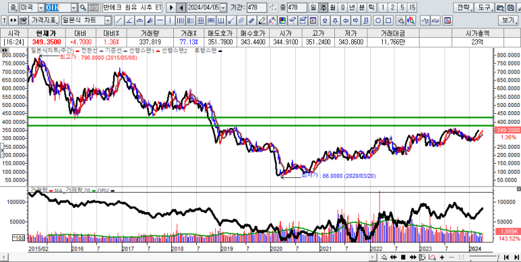The image size is (521, 262).
Task: Open the 종 type selector button
Action: (x=13, y=7)
